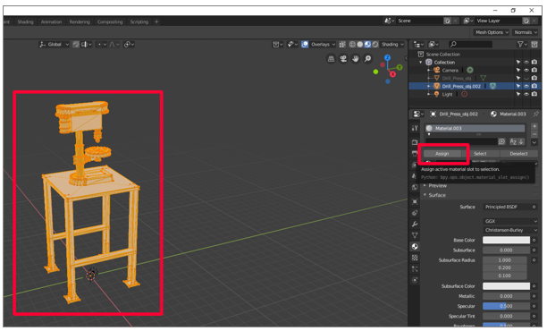This screenshot has width=547, height=331.
Task: Click the pan hand icon
Action: click(x=356, y=59)
